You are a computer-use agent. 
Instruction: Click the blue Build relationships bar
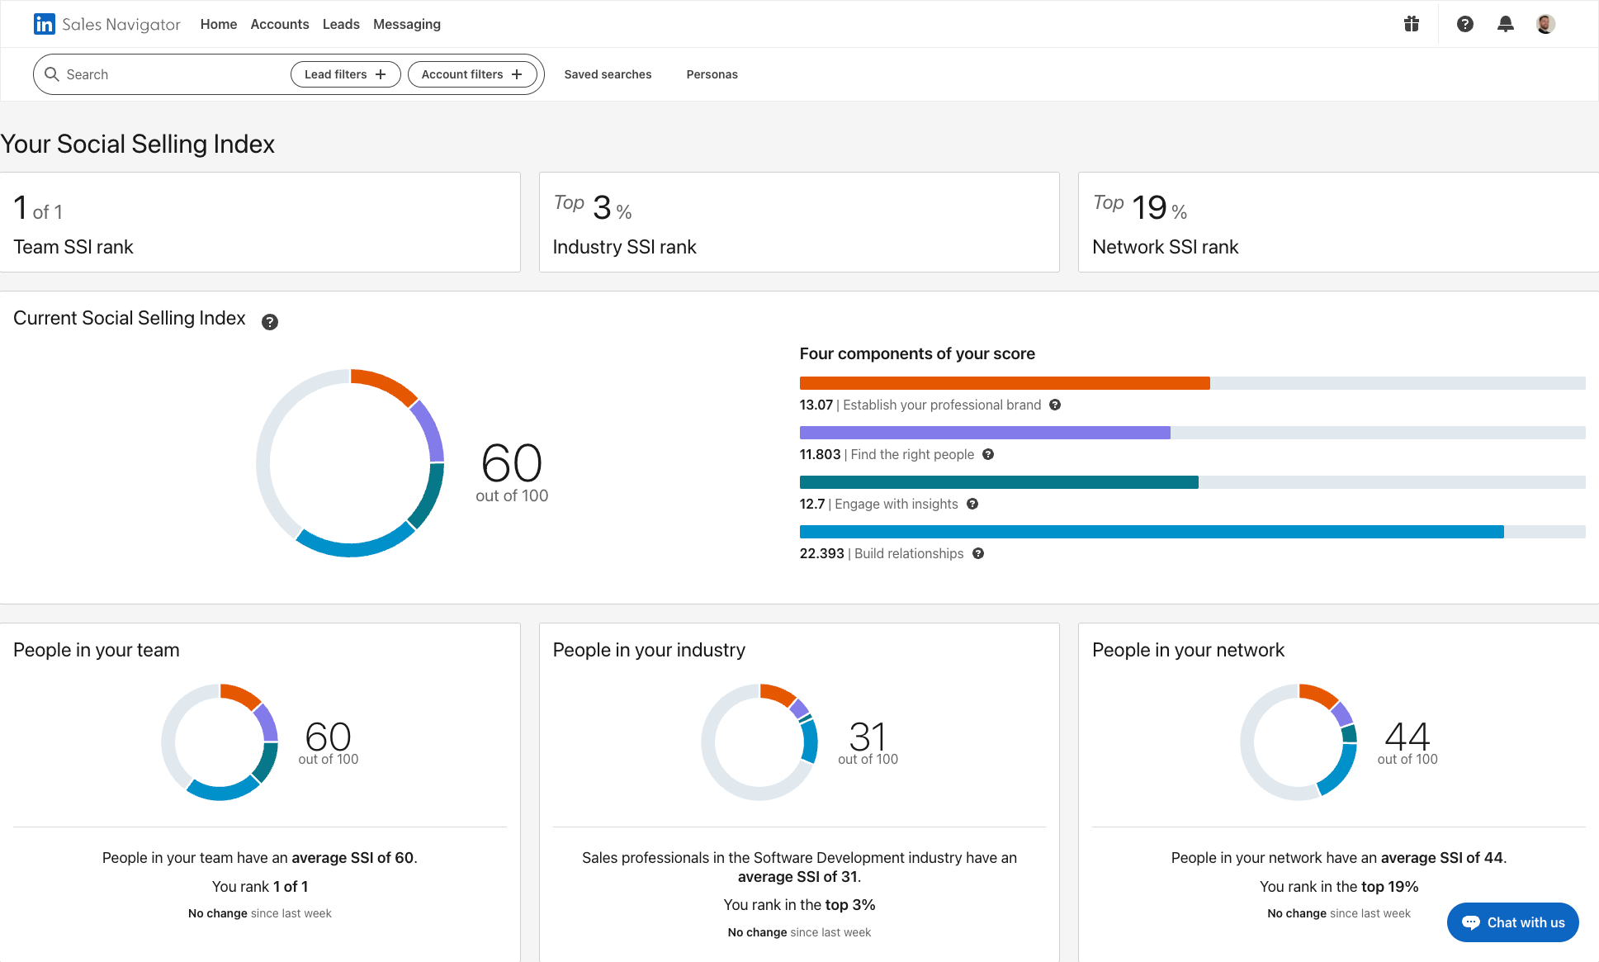tap(1152, 532)
